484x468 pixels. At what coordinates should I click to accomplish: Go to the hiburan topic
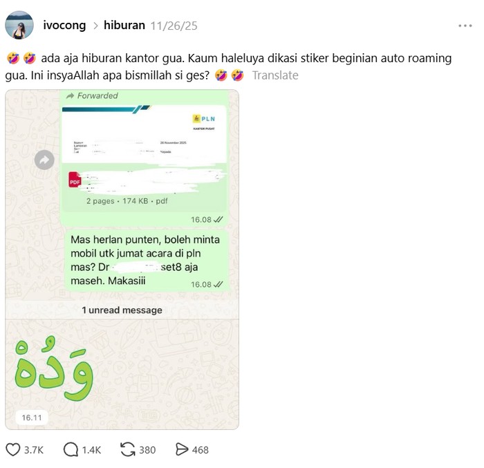(x=124, y=26)
